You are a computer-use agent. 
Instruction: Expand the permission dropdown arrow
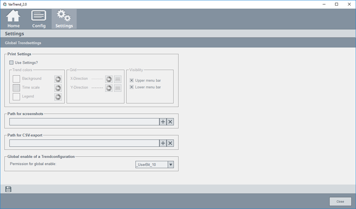tap(171, 165)
